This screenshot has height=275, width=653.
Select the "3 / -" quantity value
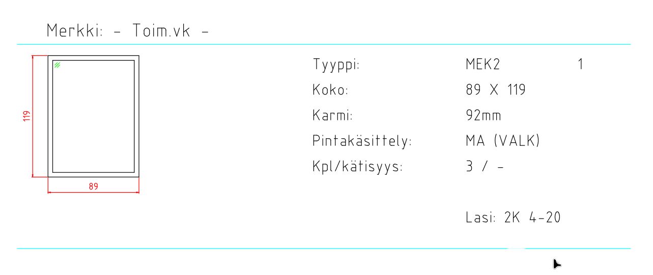click(485, 167)
